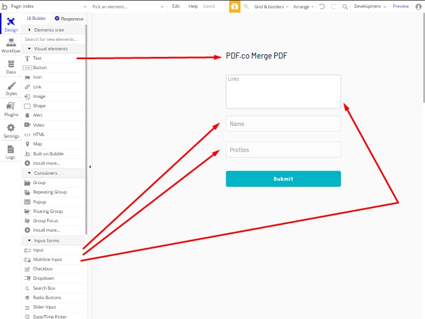Open the Workflow tab in the sidebar
The width and height of the screenshot is (425, 319).
coord(11,45)
